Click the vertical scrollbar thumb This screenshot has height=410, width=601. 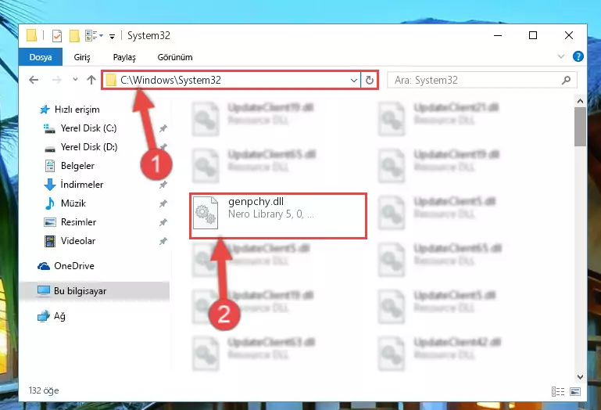tap(580, 127)
